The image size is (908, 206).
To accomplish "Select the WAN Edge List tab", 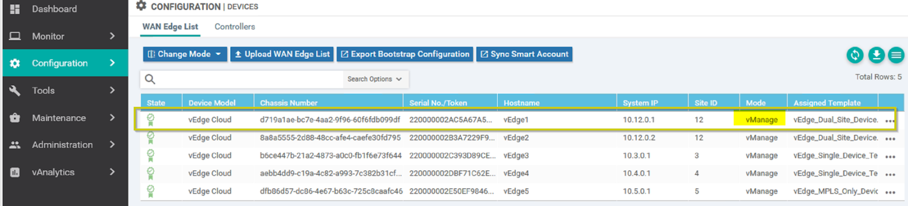I will point(170,27).
